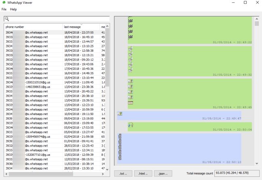Export chat with .txt button
Image resolution: width=262 pixels, height=180 pixels.
point(123,174)
